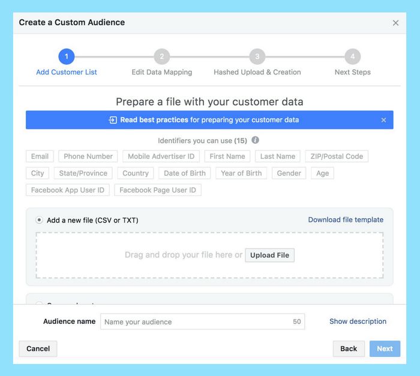
Task: Go to step 2 Edit Data Mapping
Action: point(161,57)
